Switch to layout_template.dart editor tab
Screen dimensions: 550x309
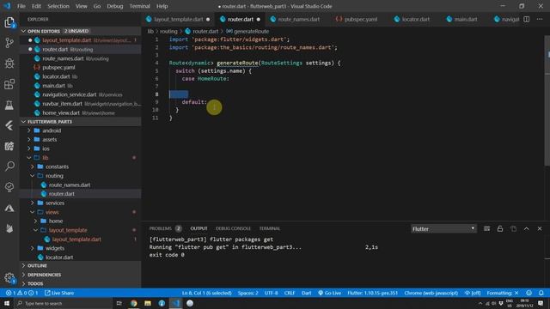(178, 19)
